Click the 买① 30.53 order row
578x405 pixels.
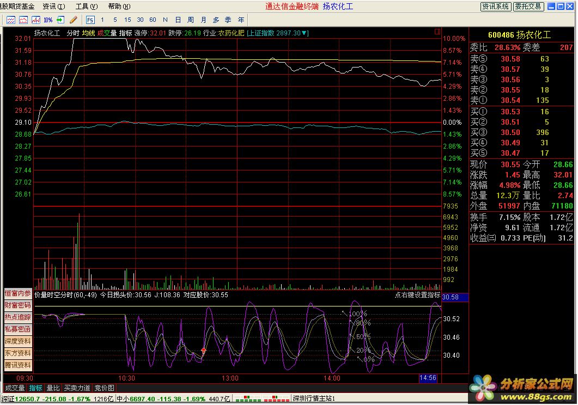click(x=521, y=112)
